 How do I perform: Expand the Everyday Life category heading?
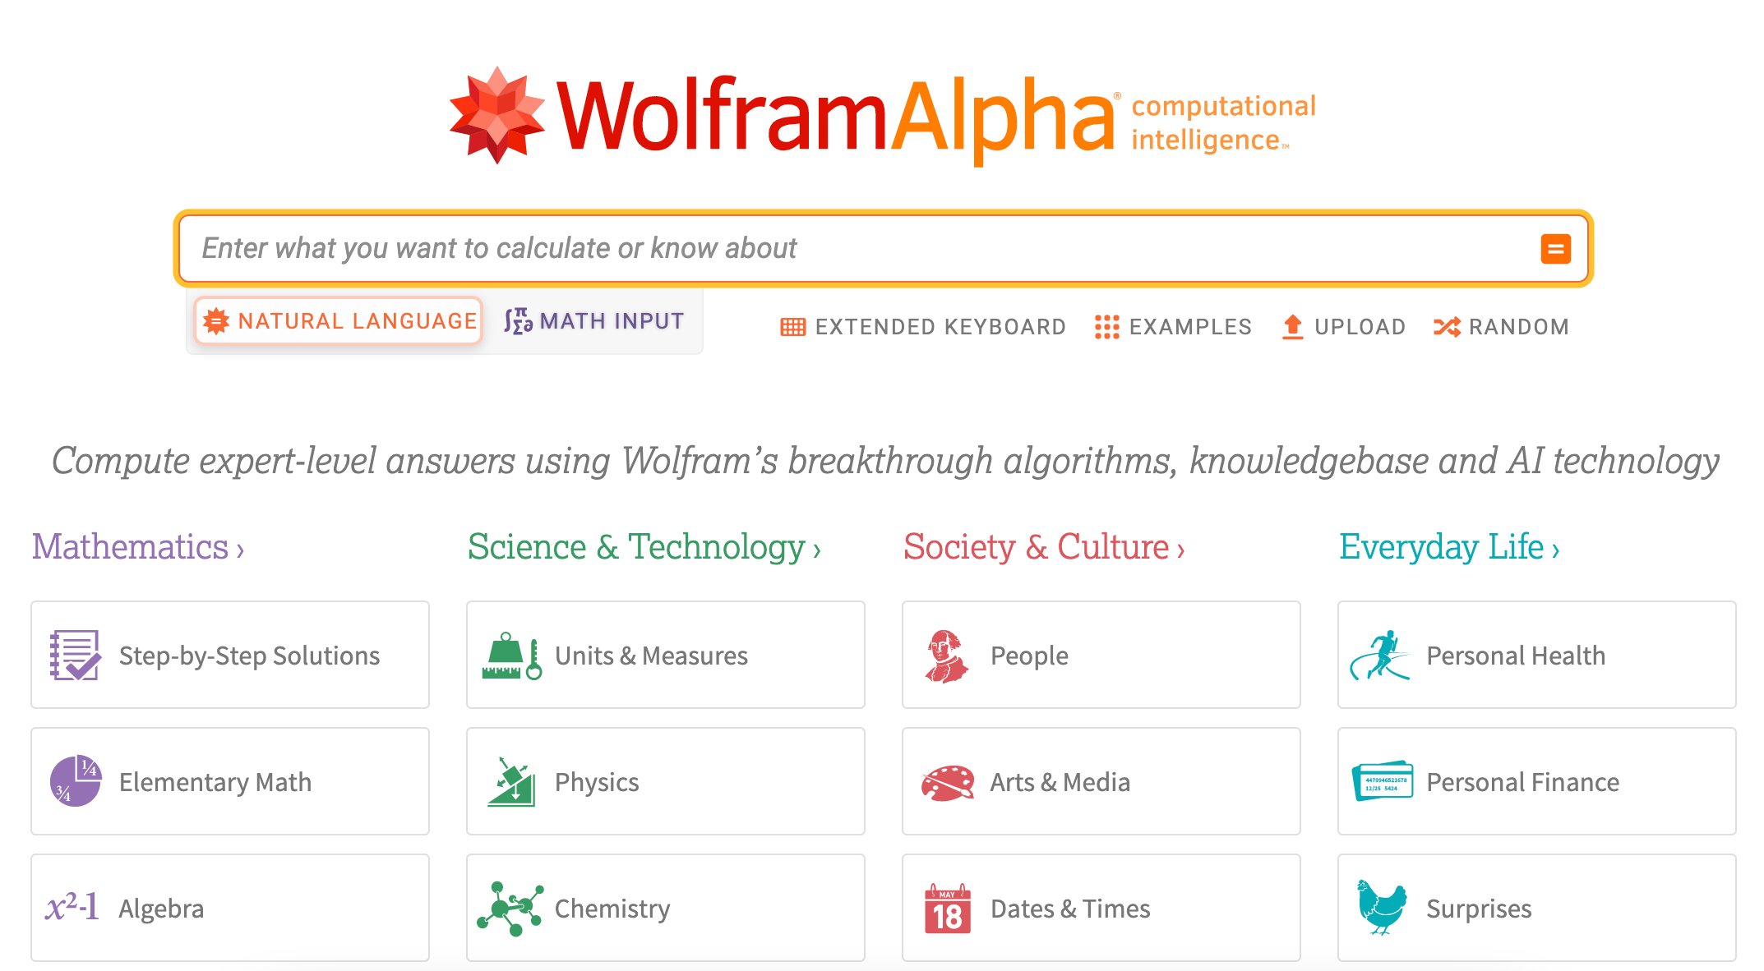[1449, 547]
